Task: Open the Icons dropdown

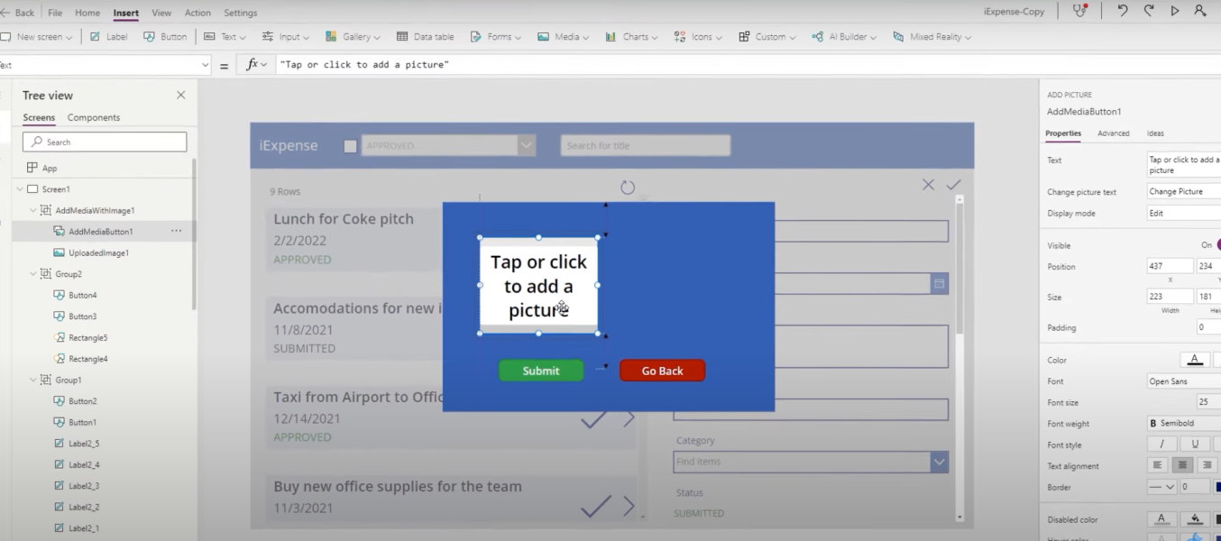Action: [698, 37]
